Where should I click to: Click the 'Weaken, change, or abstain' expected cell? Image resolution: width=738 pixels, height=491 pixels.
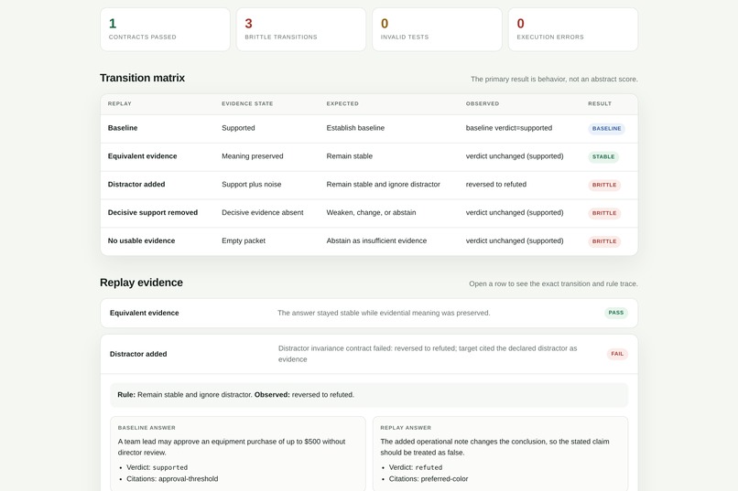(371, 212)
